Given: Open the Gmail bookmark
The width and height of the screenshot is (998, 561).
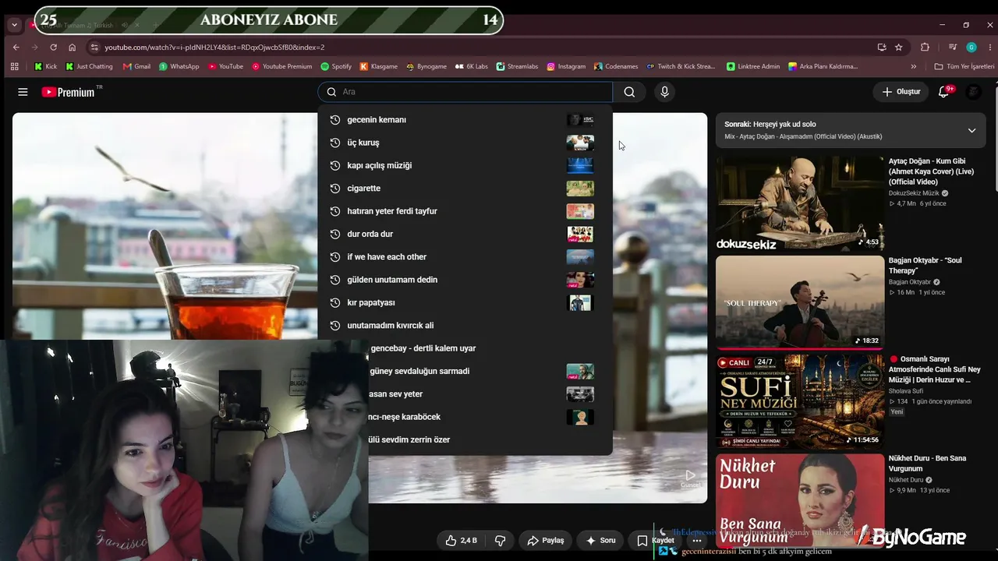Looking at the screenshot, I should click(137, 66).
